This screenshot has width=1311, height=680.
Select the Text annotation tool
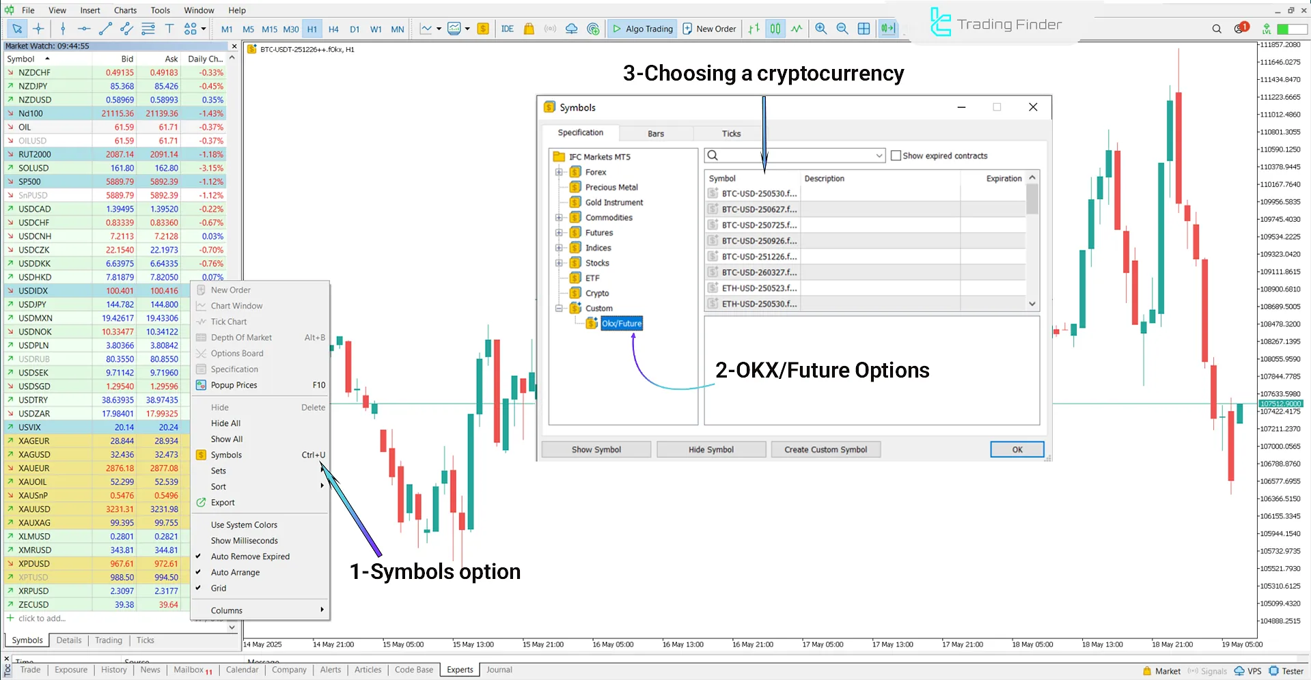click(169, 29)
